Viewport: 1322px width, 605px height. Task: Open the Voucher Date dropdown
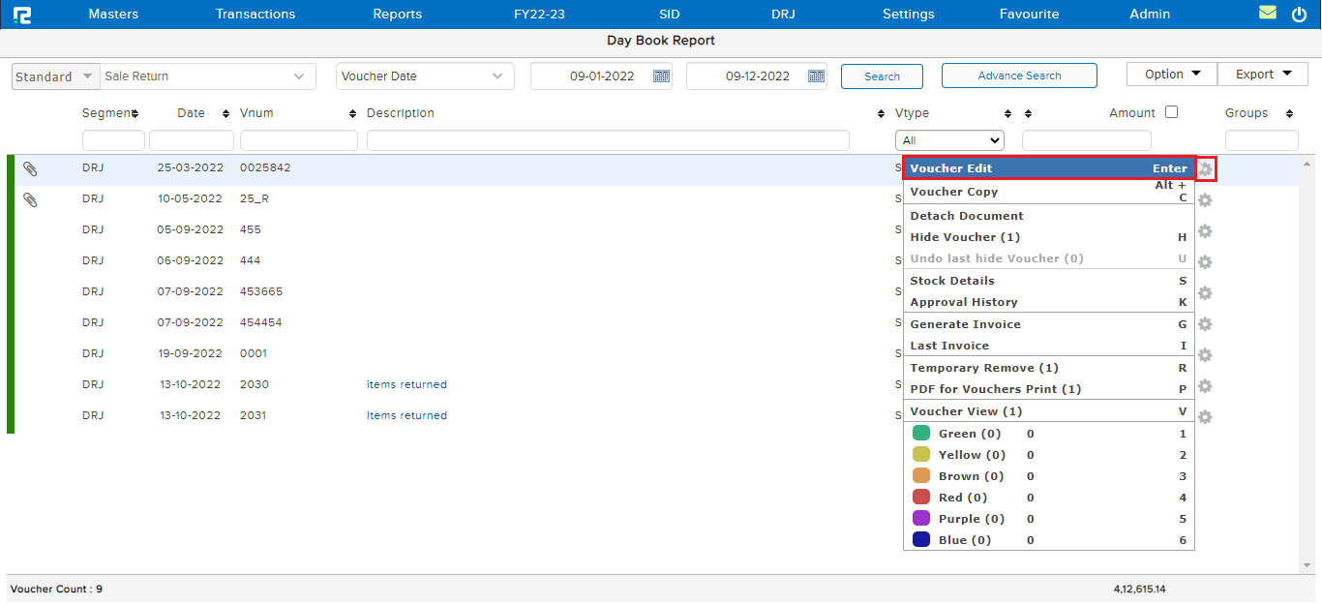(424, 76)
